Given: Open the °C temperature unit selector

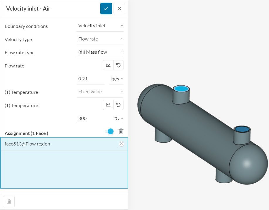Looking at the screenshot, I should click(x=118, y=118).
